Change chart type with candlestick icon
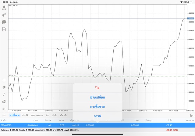The image size is (195, 136). (x=4, y=87)
